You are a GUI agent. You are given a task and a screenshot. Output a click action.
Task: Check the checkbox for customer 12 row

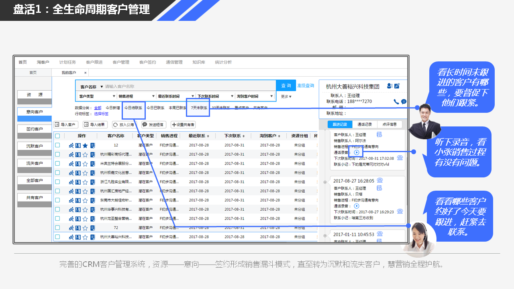click(x=57, y=145)
